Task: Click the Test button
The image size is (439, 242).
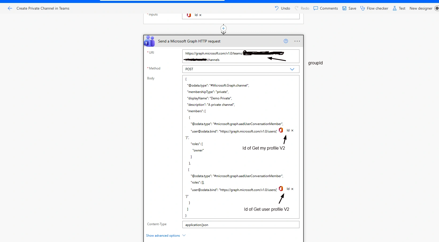Action: tap(399, 8)
